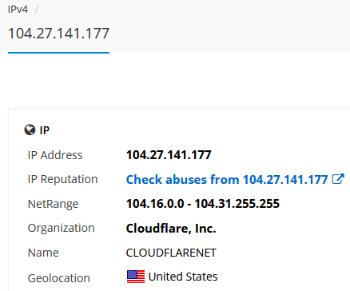Click the IP Address label
This screenshot has width=350, height=291.
coord(55,155)
